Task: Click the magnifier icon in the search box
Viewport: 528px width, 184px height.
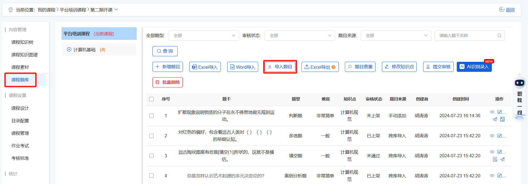Action: click(x=499, y=35)
